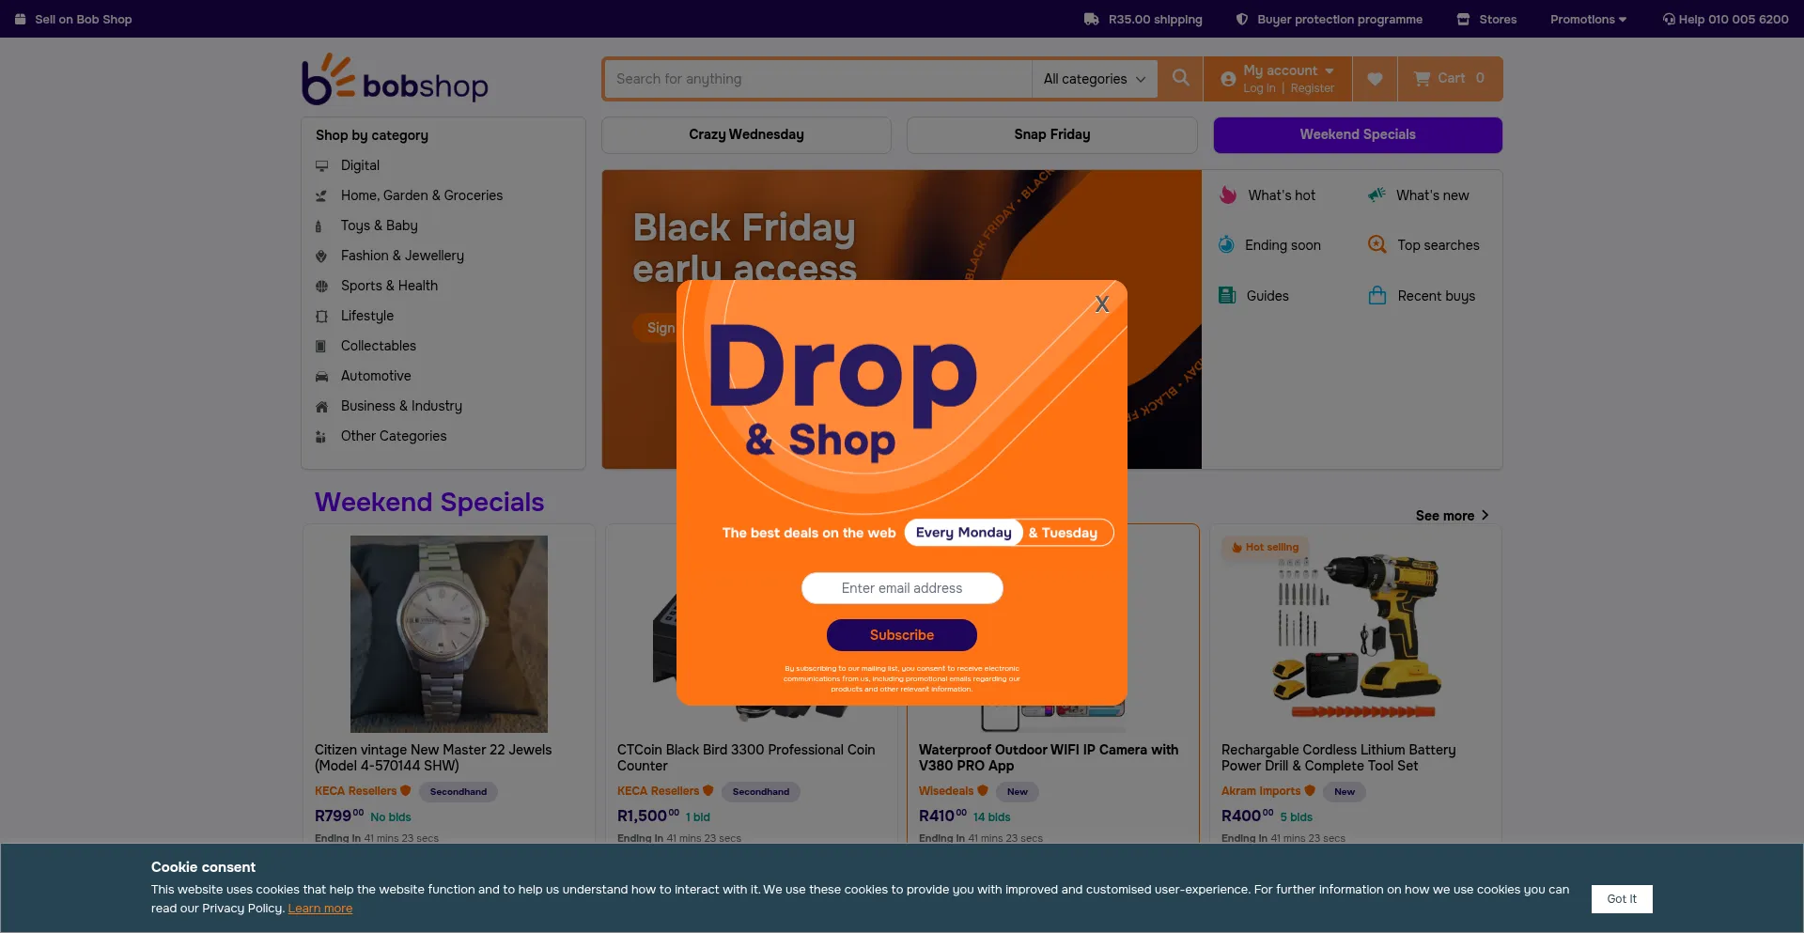Click the Subscribe button
The height and width of the screenshot is (933, 1804).
coord(902,635)
